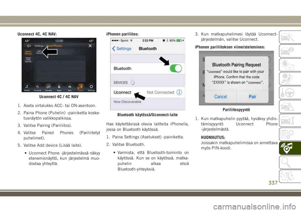
Task: Tap Add Device in Uconnect screen
Action: (x=39, y=52)
